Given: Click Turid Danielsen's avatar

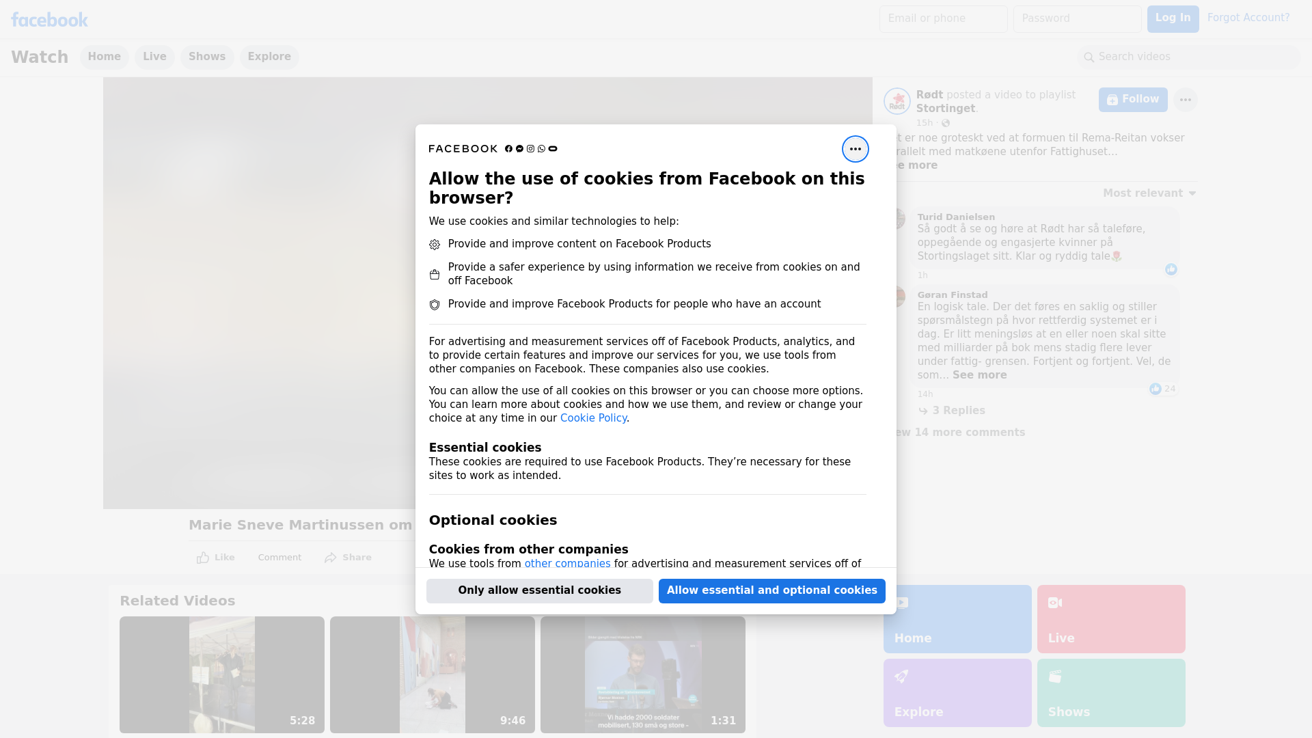Looking at the screenshot, I should click(x=899, y=219).
